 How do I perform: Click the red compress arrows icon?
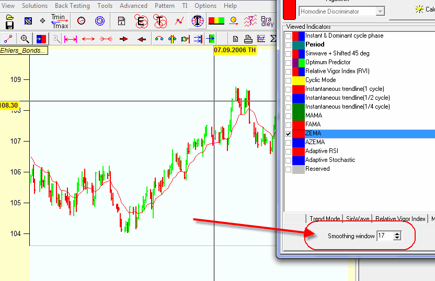click(106, 39)
